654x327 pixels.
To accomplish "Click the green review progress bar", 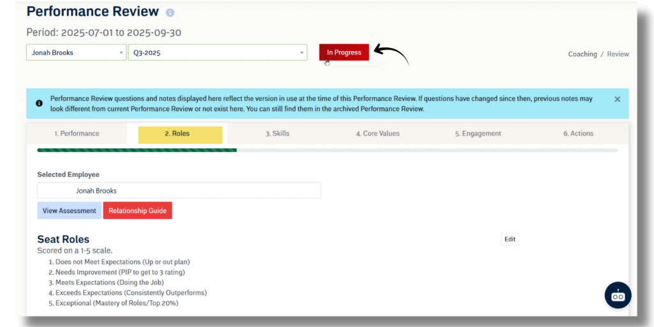I will 137,150.
